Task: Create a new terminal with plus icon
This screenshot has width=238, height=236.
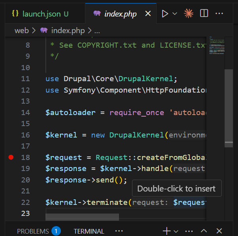Action: pyautogui.click(x=167, y=231)
